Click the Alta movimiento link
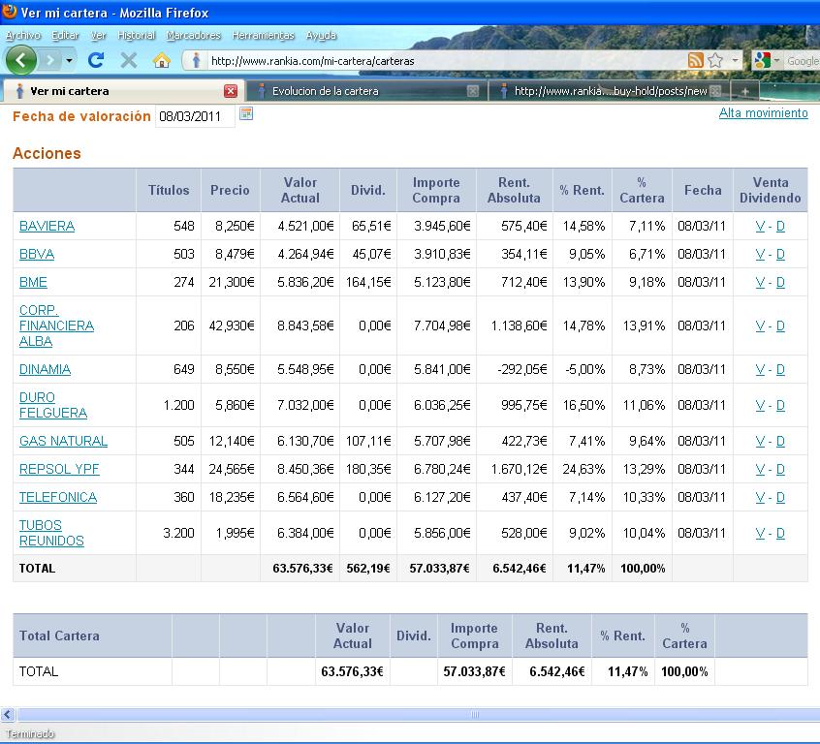 pos(763,113)
